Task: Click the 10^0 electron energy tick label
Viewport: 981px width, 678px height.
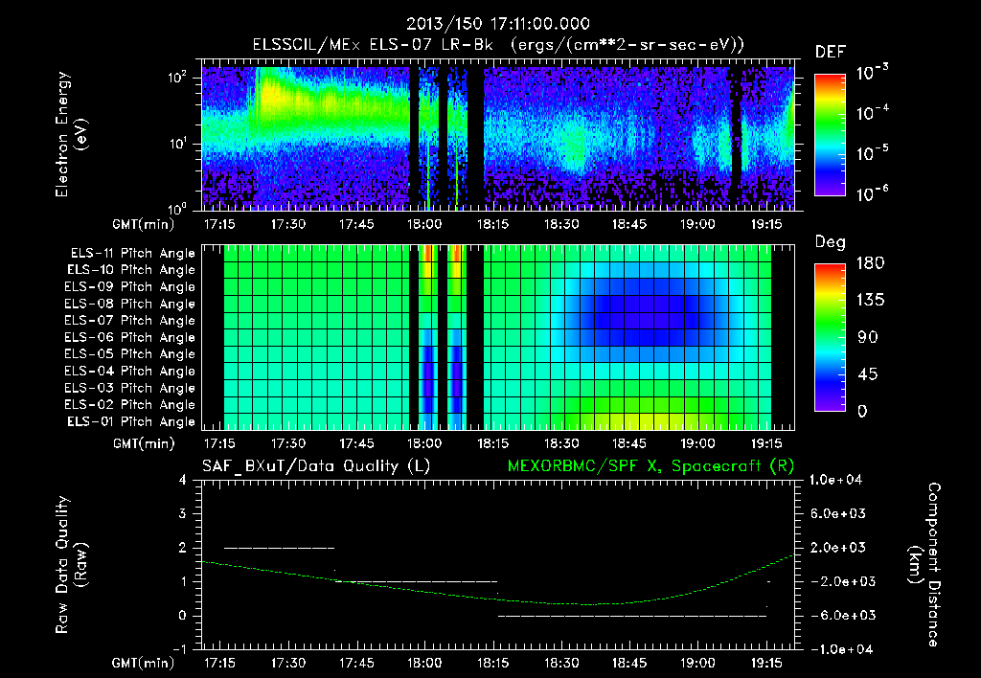Action: [x=179, y=208]
